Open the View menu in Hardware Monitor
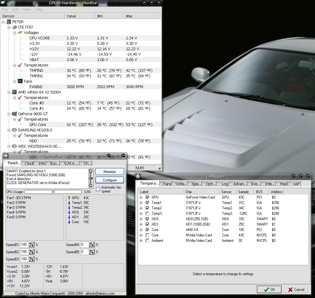This screenshot has width=315, height=298. coord(27,9)
